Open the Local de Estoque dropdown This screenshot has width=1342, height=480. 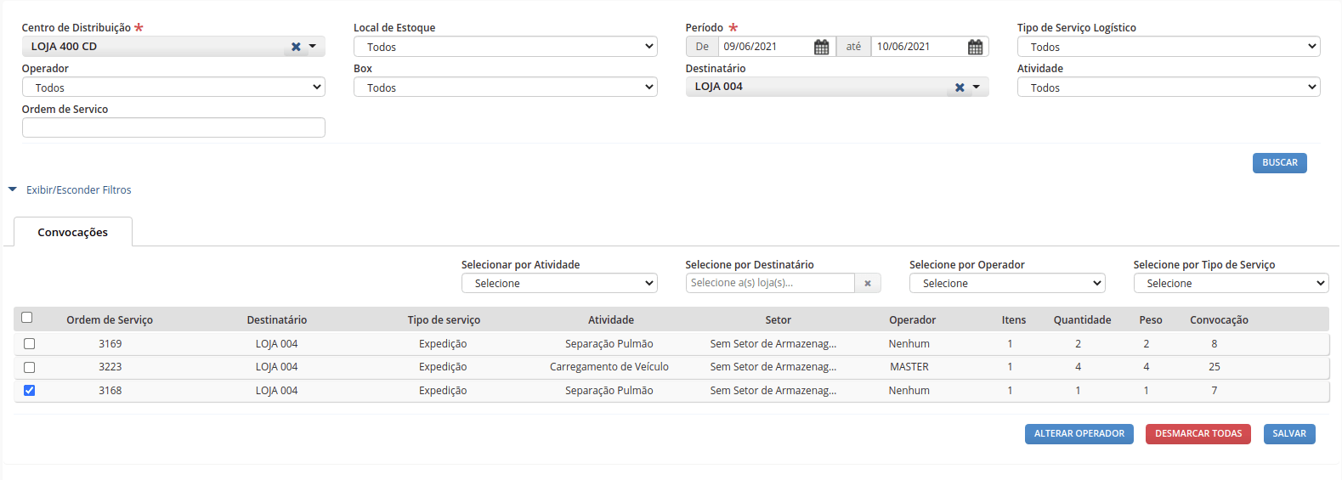pyautogui.click(x=506, y=47)
